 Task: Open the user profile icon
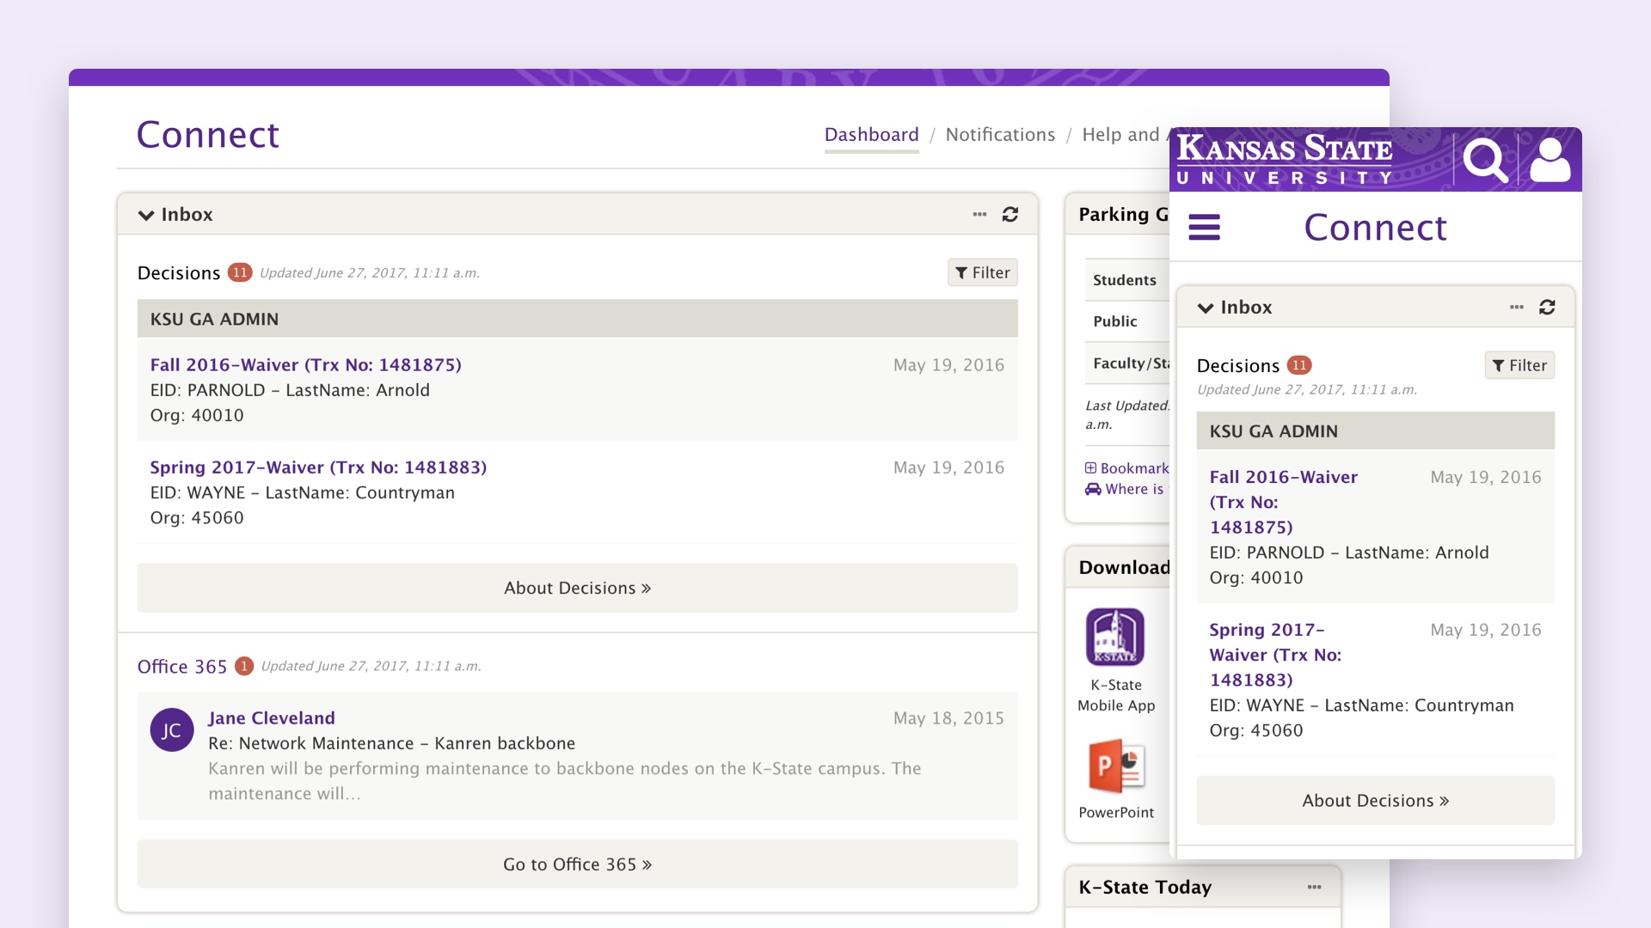(x=1550, y=160)
